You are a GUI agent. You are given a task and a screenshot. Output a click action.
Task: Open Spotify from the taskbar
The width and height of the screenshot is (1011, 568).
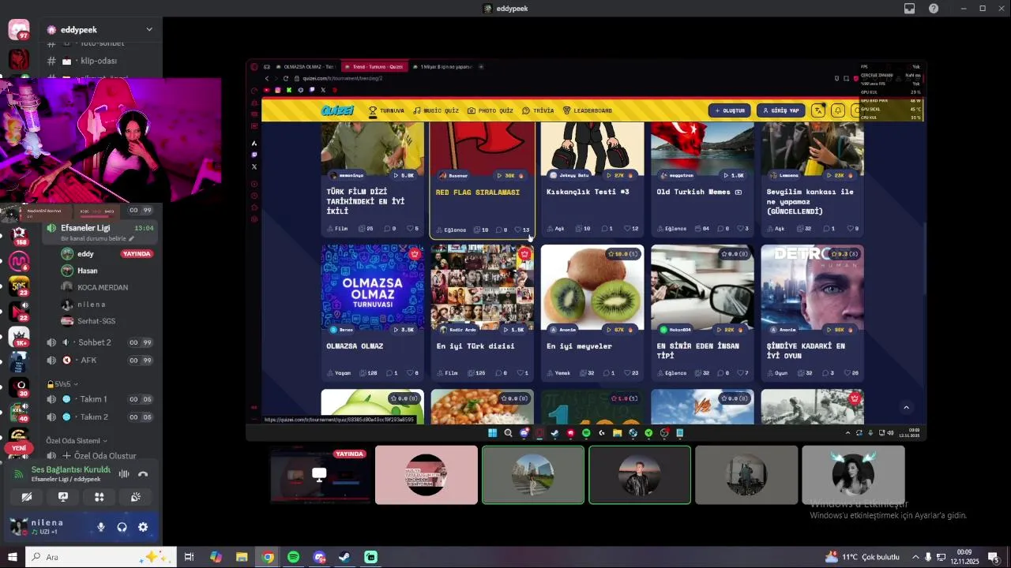tap(293, 557)
